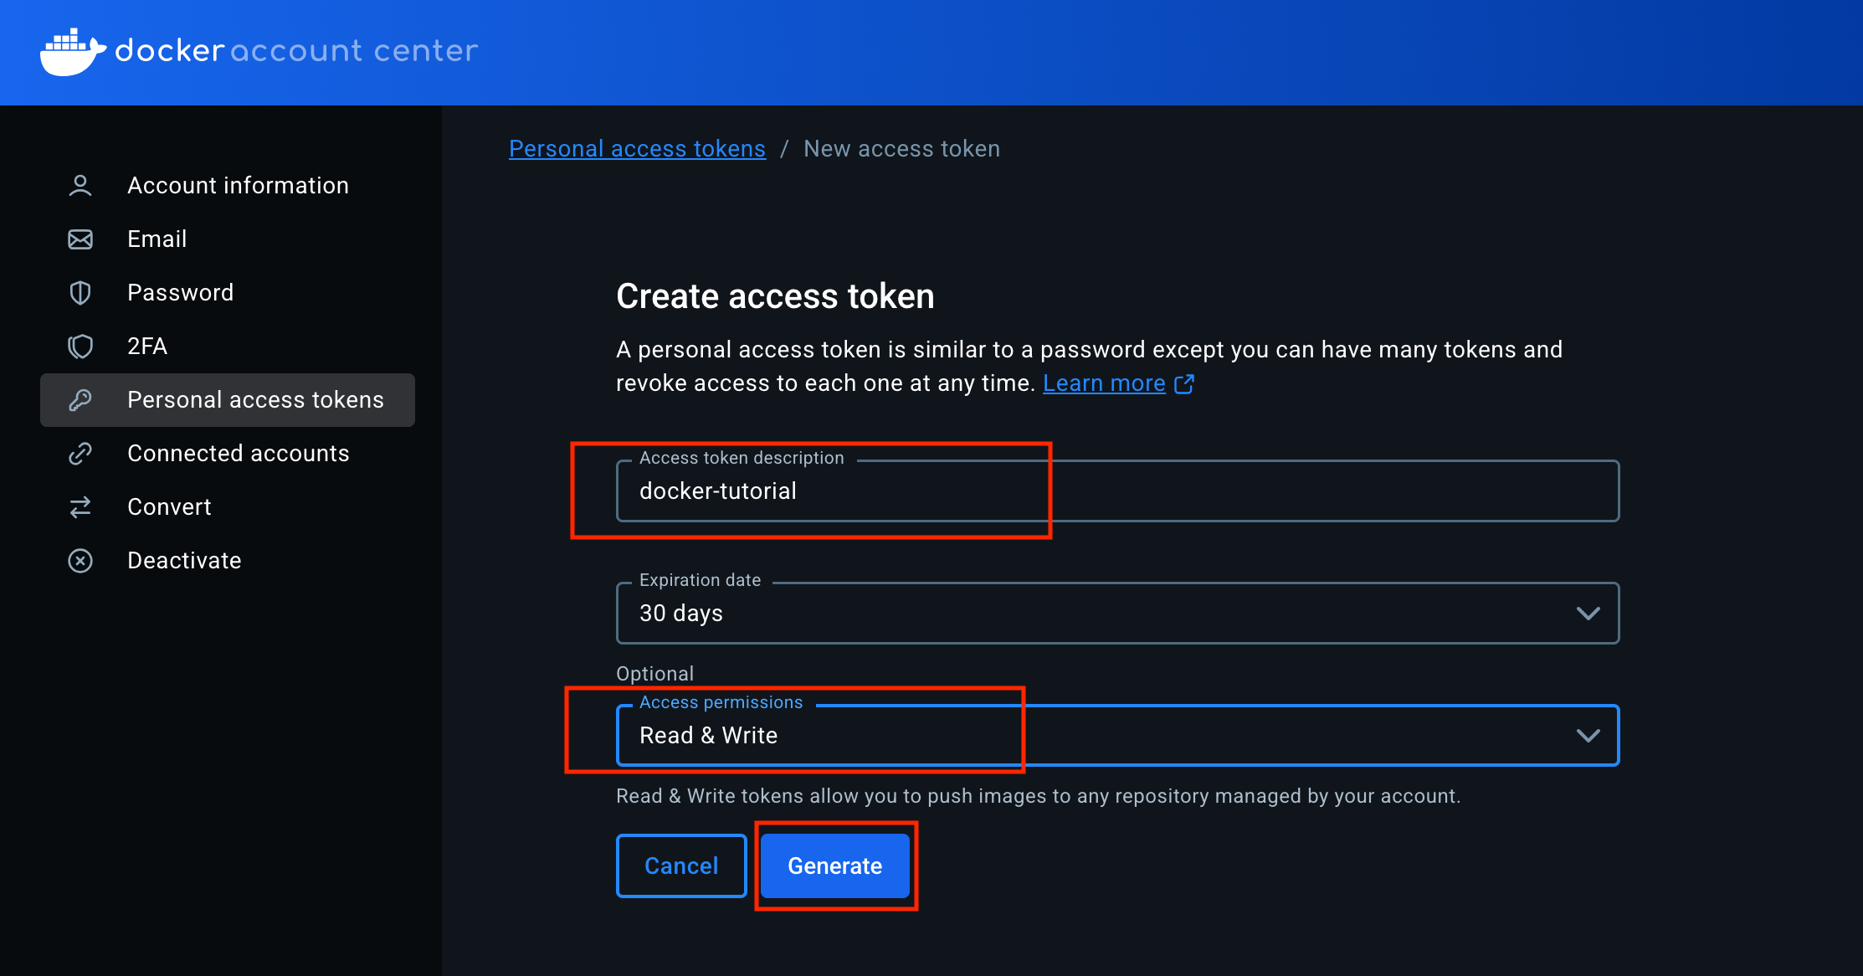
Task: Select Personal access tokens sidebar item
Action: coord(228,400)
